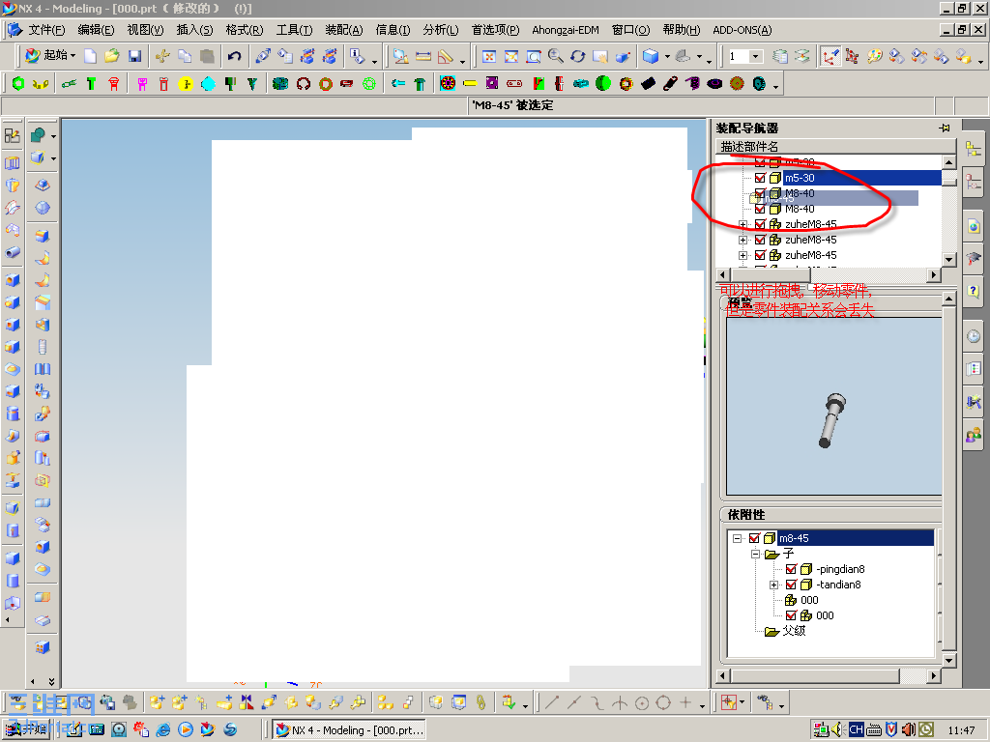Select the Pan hand tool
Viewport: 990px width, 742px height.
(x=599, y=56)
